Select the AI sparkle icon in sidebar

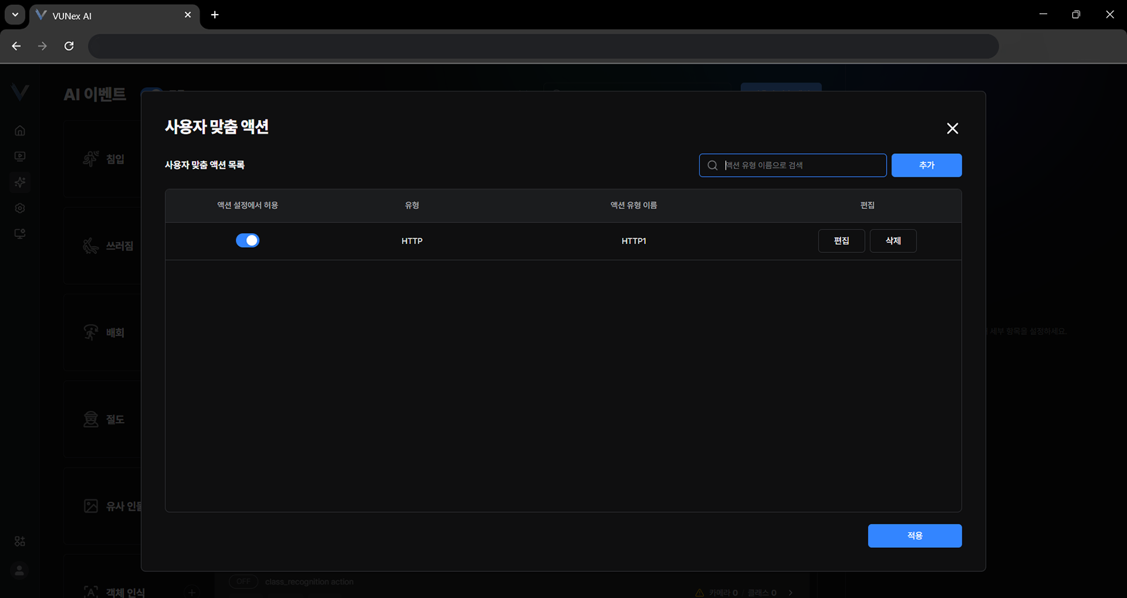coord(20,182)
